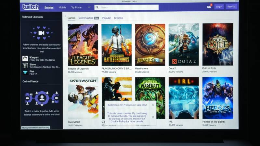The height and width of the screenshot is (146, 260).
Task: Dismiss the cookies notification
Action: (x=153, y=117)
